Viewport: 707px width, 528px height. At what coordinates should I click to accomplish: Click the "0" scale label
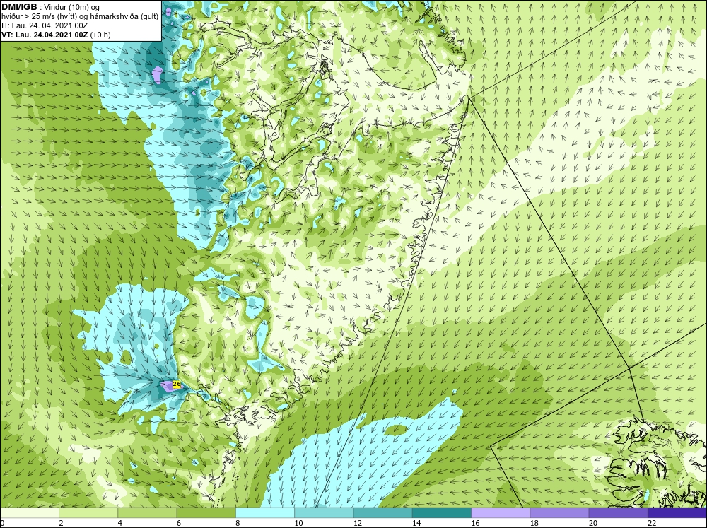2,523
